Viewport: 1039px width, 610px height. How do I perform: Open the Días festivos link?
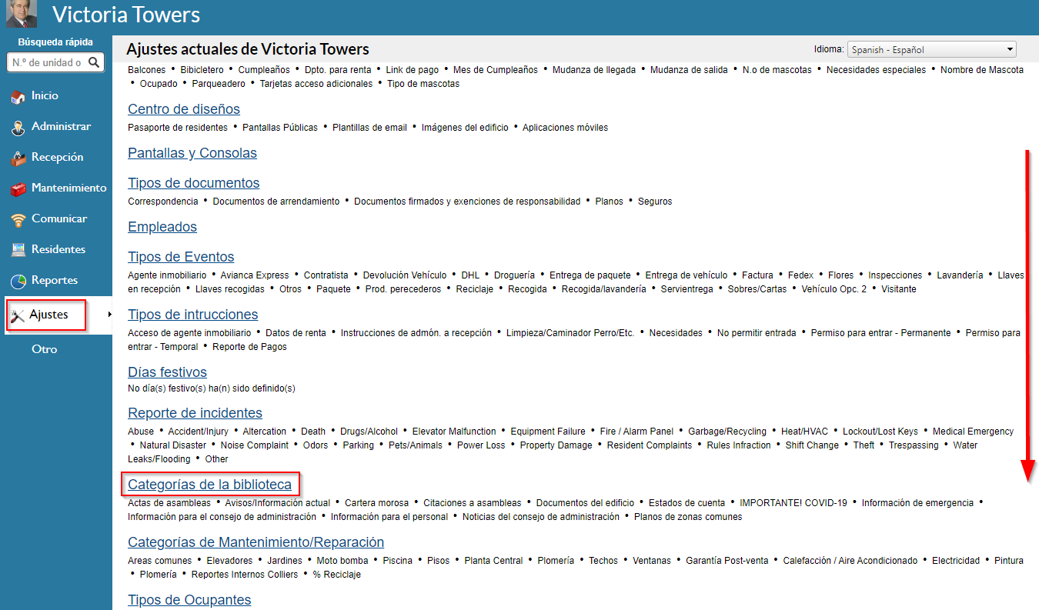167,372
